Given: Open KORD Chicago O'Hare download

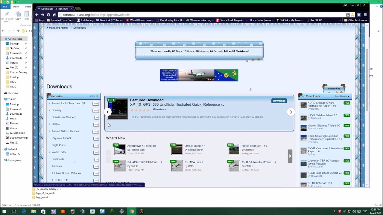Looking at the screenshot, I should pos(322,104).
